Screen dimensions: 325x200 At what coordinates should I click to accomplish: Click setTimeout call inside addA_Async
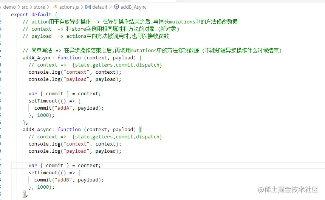tap(54, 101)
